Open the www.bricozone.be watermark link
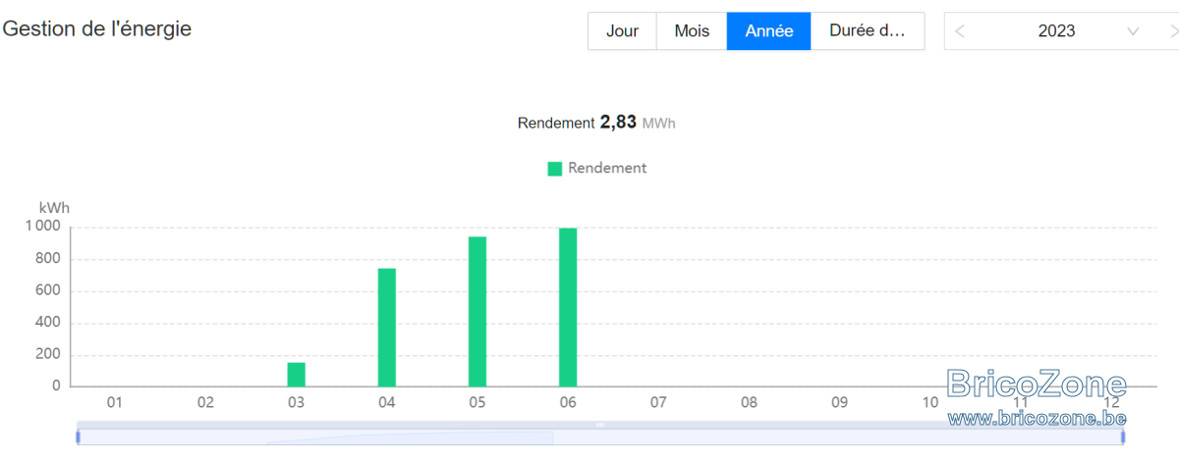The height and width of the screenshot is (461, 1179). tap(1037, 418)
